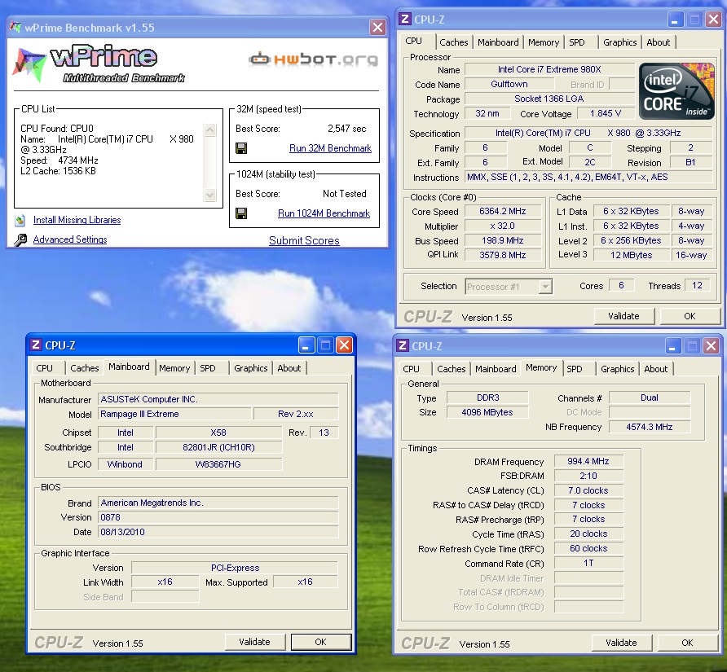Click Z icon in Mainboard window title
727x672 pixels.
pyautogui.click(x=36, y=345)
